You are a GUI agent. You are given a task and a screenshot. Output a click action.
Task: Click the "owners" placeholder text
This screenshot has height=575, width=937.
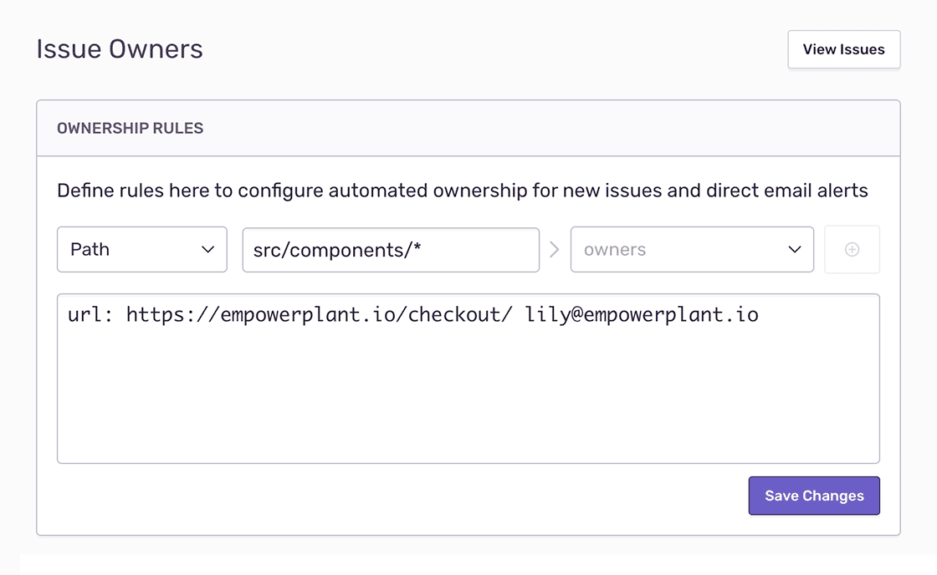[615, 250]
